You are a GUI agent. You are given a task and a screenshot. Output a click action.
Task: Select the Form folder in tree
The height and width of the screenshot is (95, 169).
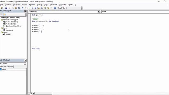(5, 28)
